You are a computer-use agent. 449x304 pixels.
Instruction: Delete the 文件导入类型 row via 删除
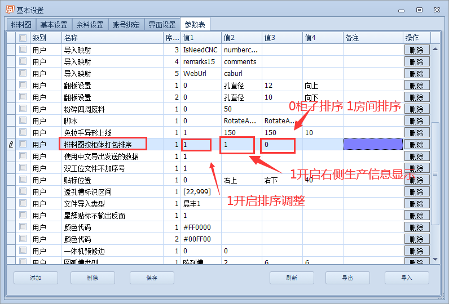[417, 204]
